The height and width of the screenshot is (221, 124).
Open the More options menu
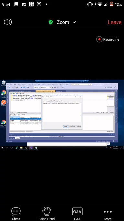pyautogui.click(x=108, y=214)
